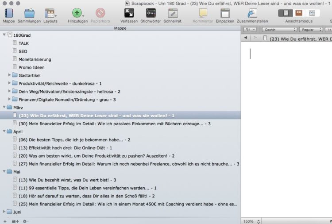Open the Sammlungen collections icon

click(29, 13)
